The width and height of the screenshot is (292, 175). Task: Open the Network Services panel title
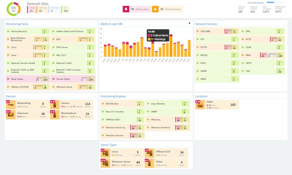(x=206, y=24)
